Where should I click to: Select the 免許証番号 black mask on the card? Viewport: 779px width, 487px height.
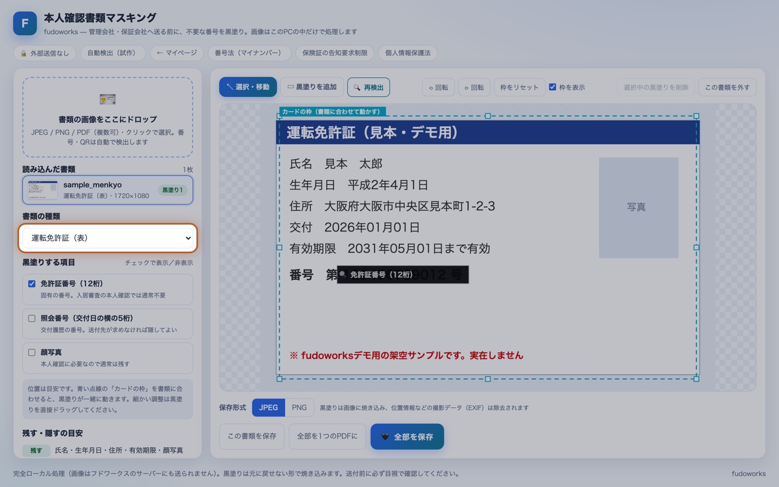pos(402,274)
